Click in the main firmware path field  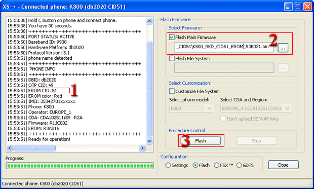[x=224, y=47]
